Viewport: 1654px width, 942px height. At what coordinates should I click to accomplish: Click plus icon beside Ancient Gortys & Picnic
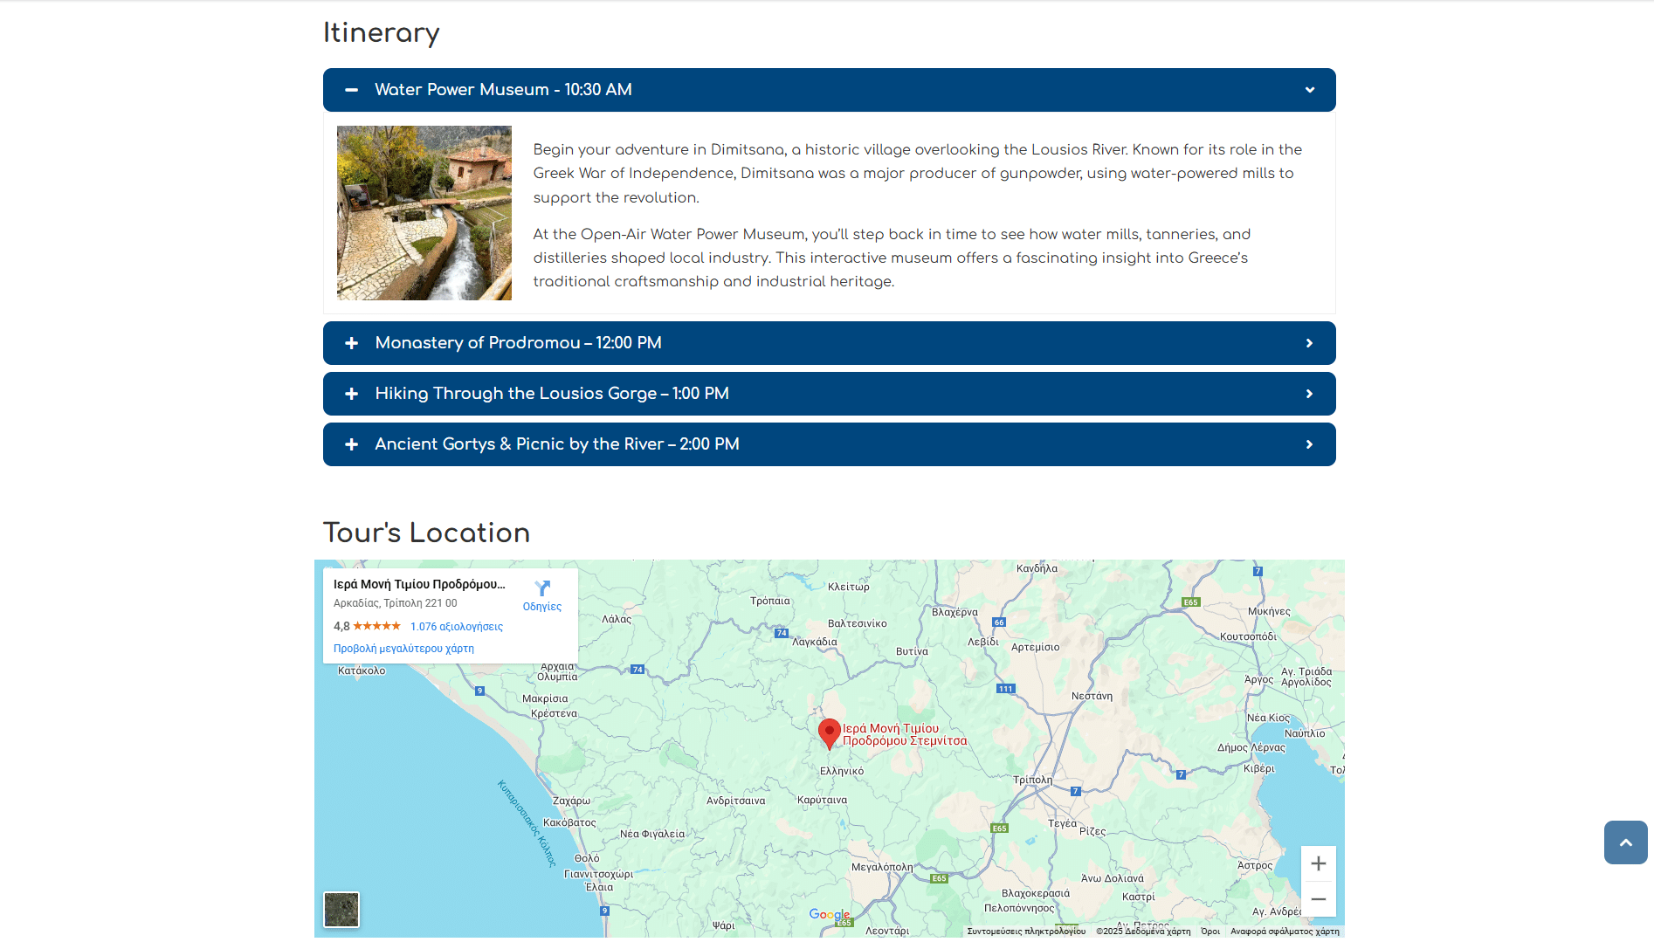[x=351, y=444]
